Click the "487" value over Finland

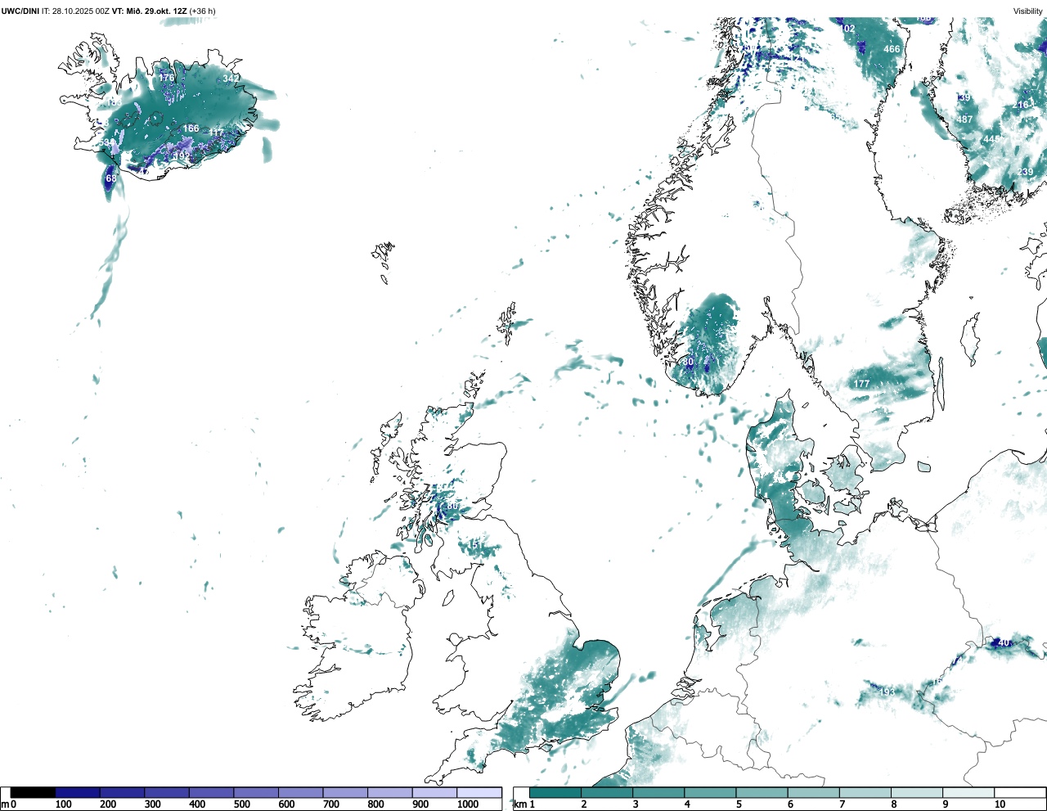click(964, 119)
